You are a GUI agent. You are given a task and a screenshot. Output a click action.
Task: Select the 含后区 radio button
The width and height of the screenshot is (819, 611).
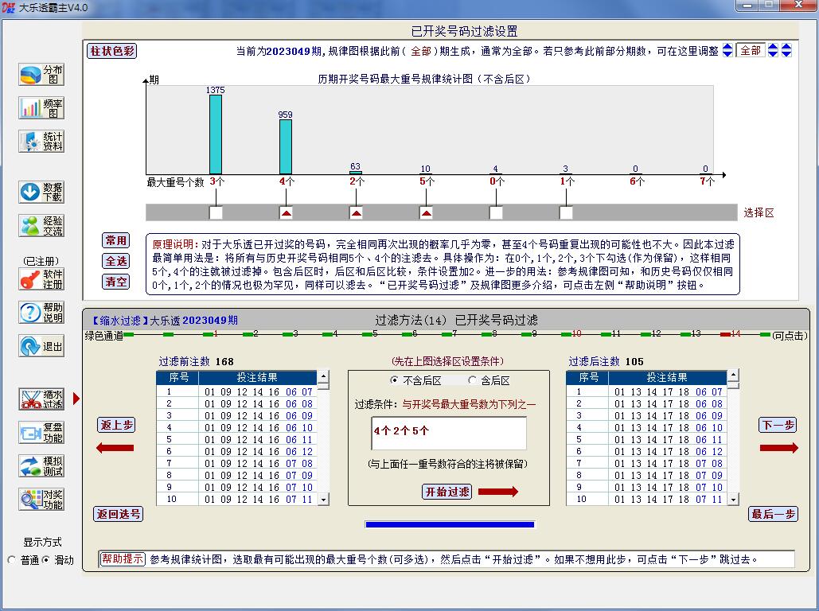[473, 381]
